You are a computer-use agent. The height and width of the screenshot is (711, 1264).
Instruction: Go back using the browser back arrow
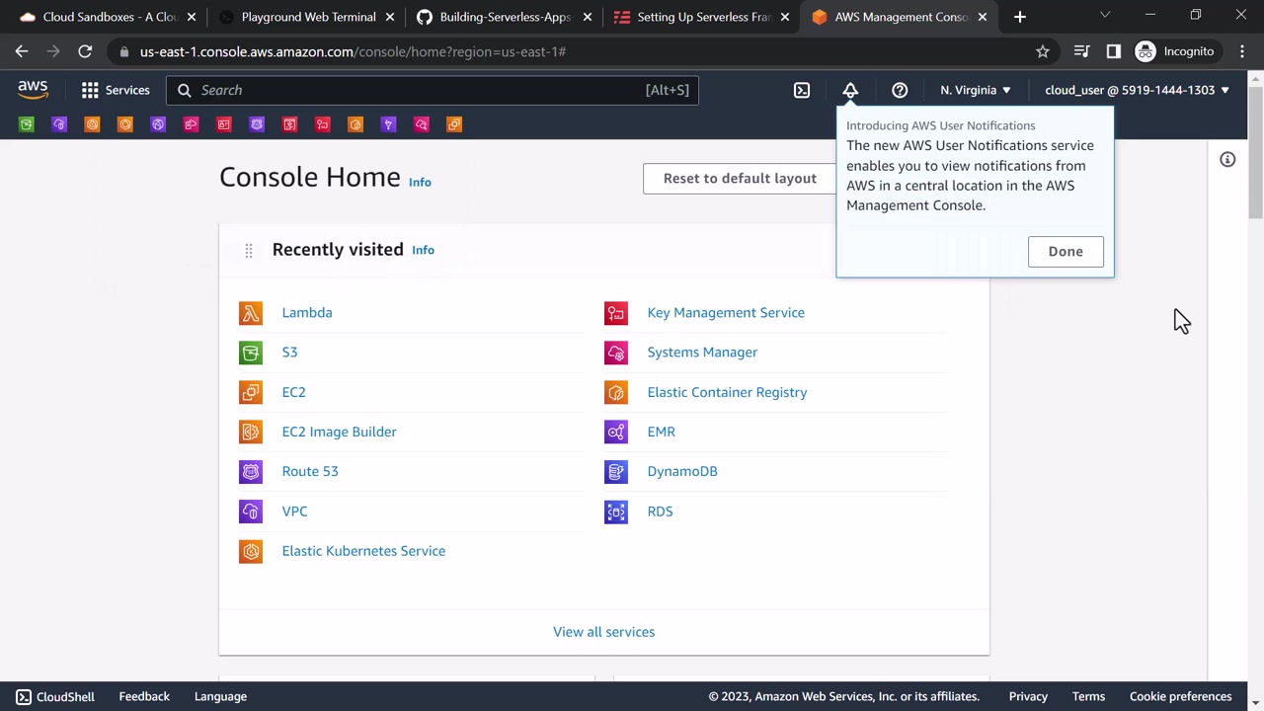coord(22,51)
